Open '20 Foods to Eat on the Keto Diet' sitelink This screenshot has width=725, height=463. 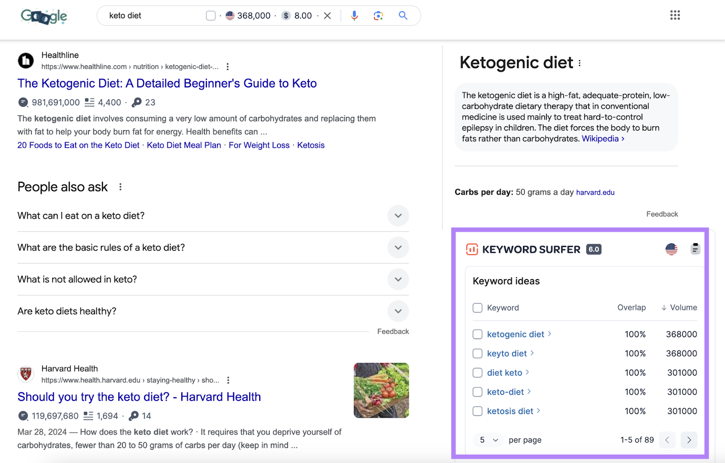[78, 145]
